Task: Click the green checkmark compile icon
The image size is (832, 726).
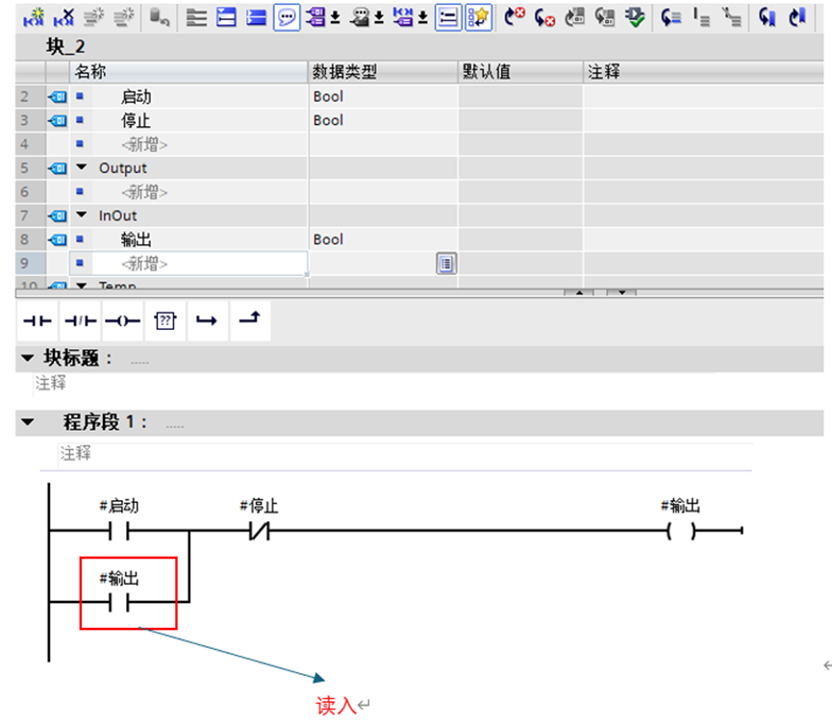Action: click(x=635, y=17)
